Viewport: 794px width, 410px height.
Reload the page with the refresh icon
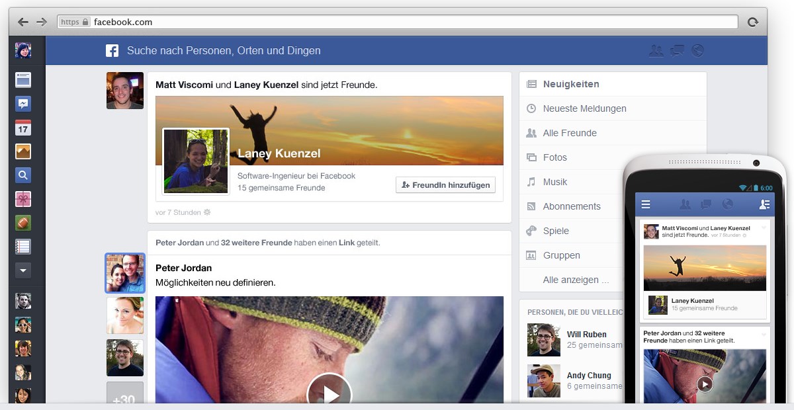point(752,22)
